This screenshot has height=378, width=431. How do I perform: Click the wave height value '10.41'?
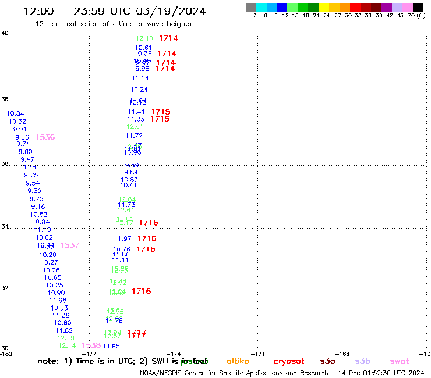tap(128, 186)
